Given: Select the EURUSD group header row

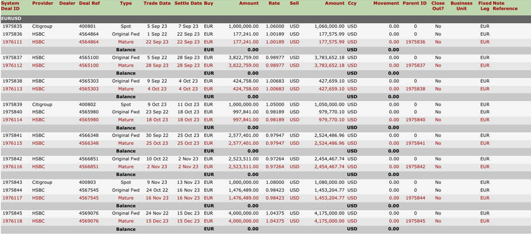Looking at the screenshot, I should [266, 19].
